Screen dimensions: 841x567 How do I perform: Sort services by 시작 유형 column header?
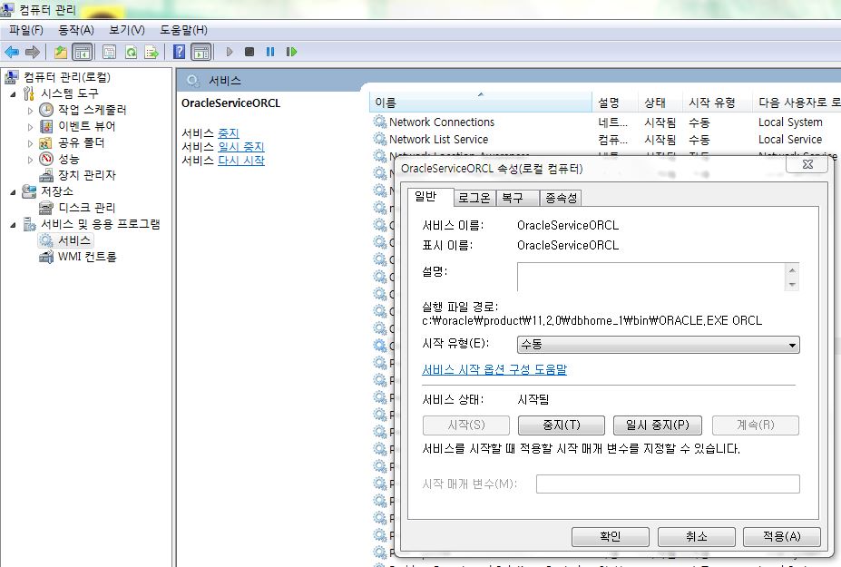click(x=718, y=103)
